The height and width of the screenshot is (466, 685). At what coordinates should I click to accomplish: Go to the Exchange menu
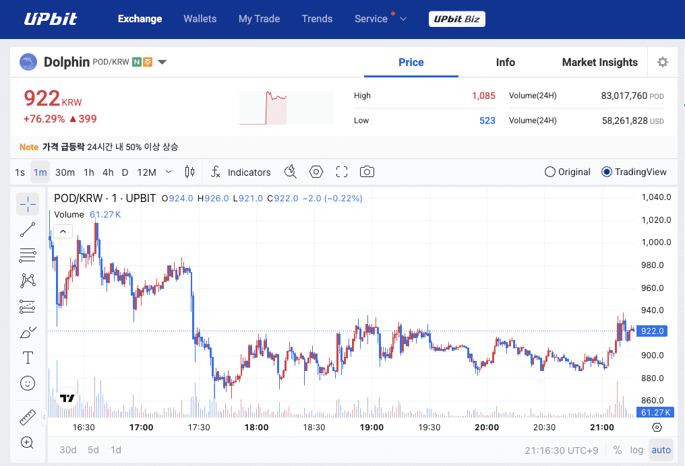tap(140, 19)
